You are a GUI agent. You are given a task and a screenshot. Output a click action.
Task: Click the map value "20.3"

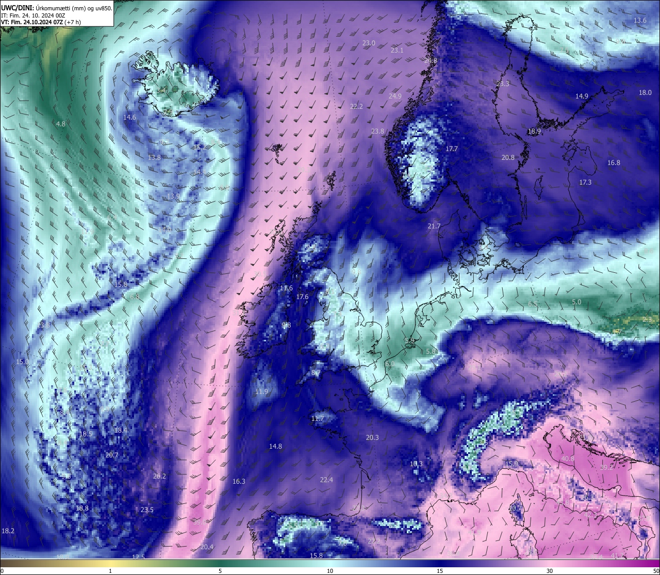(372, 438)
